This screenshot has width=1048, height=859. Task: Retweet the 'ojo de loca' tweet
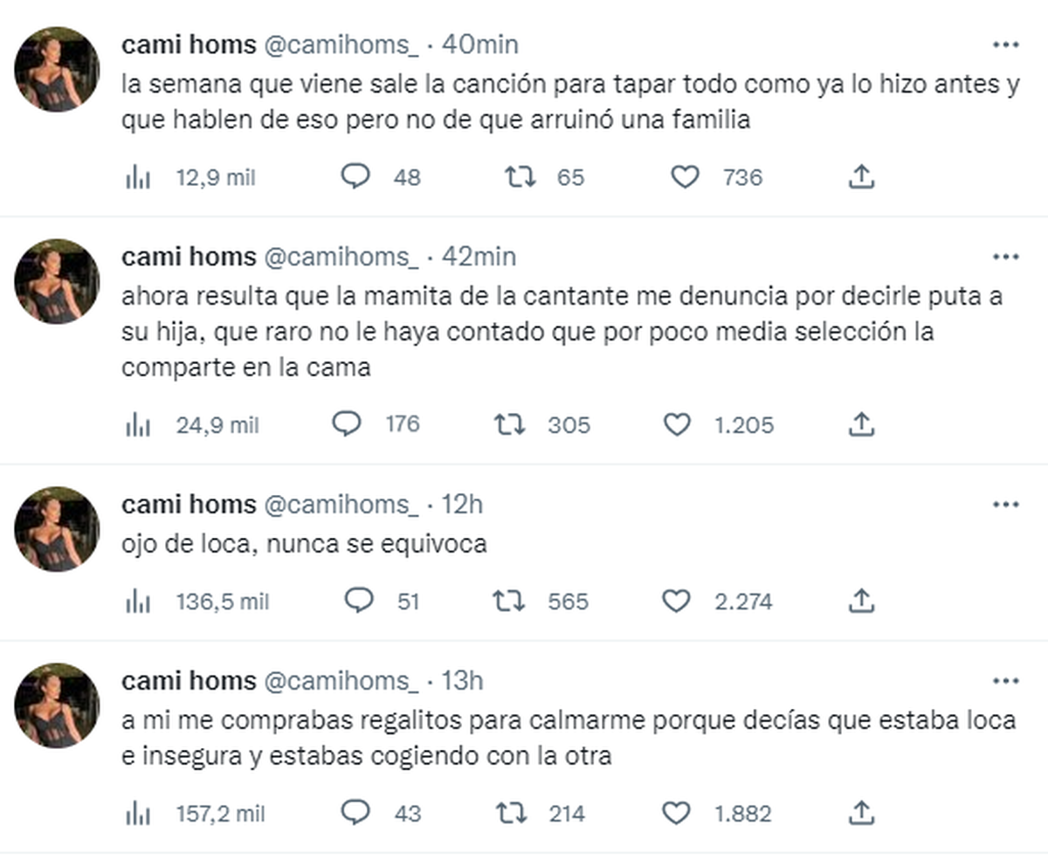(509, 601)
